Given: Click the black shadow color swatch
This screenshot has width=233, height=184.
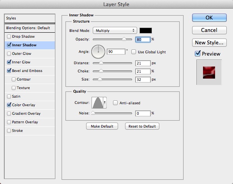Looking at the screenshot, I should coord(146,31).
